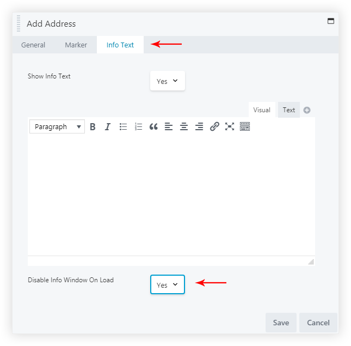Viewport: 351px width, 346px height.
Task: Click the Insert link icon
Action: (214, 126)
